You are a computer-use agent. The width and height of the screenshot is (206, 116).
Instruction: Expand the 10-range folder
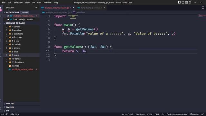[16, 59]
